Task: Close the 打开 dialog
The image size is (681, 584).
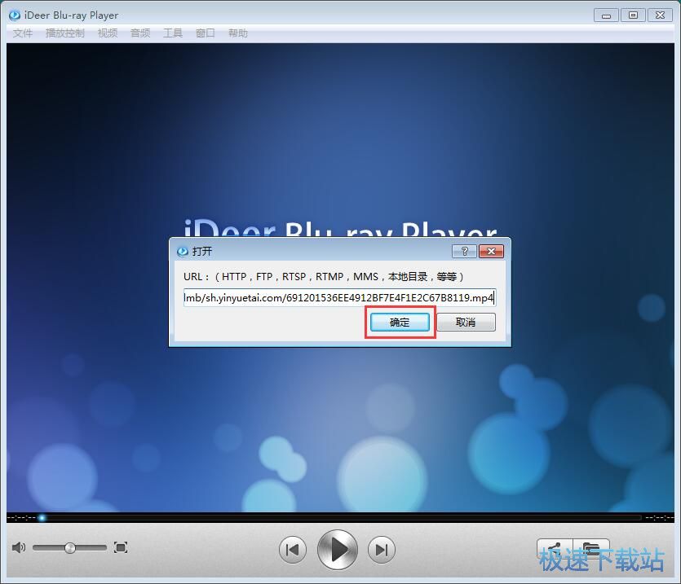Action: pos(491,251)
